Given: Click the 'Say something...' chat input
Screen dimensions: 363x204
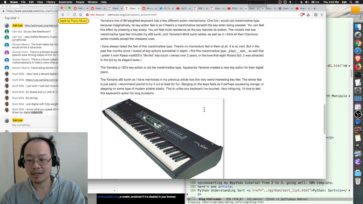Looking at the screenshot, I should coord(22,125).
